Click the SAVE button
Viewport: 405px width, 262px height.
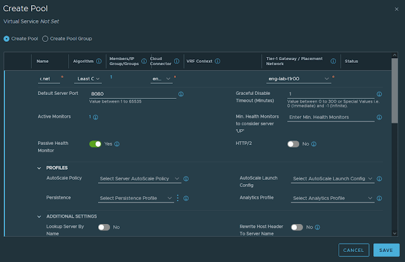tap(386, 250)
